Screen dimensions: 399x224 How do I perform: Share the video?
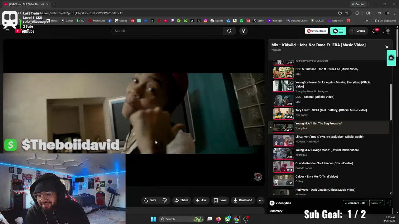point(181,200)
